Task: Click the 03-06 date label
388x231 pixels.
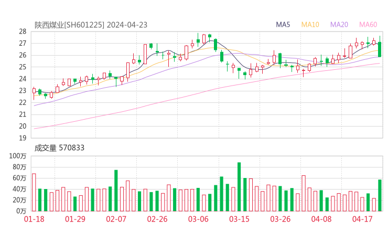Action: coord(198,219)
